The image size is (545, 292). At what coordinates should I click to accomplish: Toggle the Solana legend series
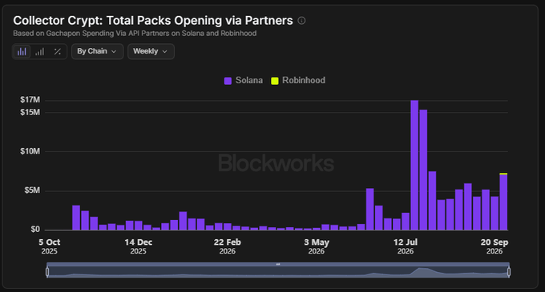244,81
